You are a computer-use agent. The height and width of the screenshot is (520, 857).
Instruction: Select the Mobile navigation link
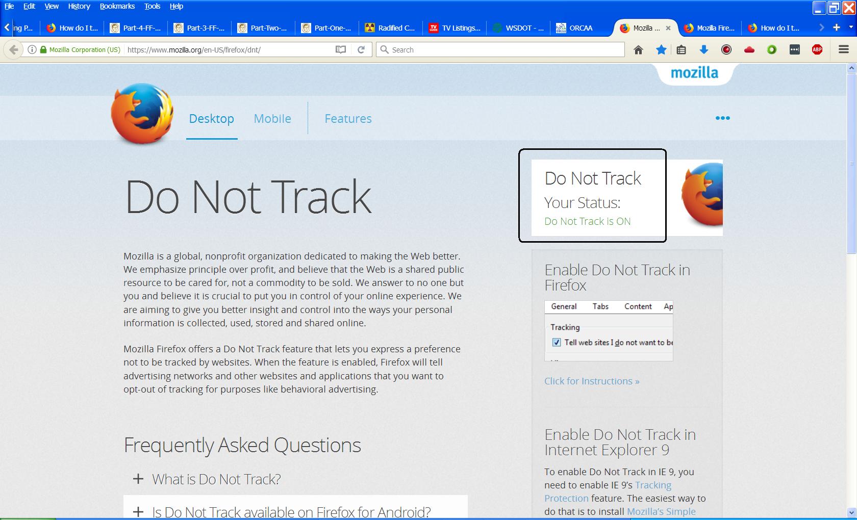(x=272, y=119)
